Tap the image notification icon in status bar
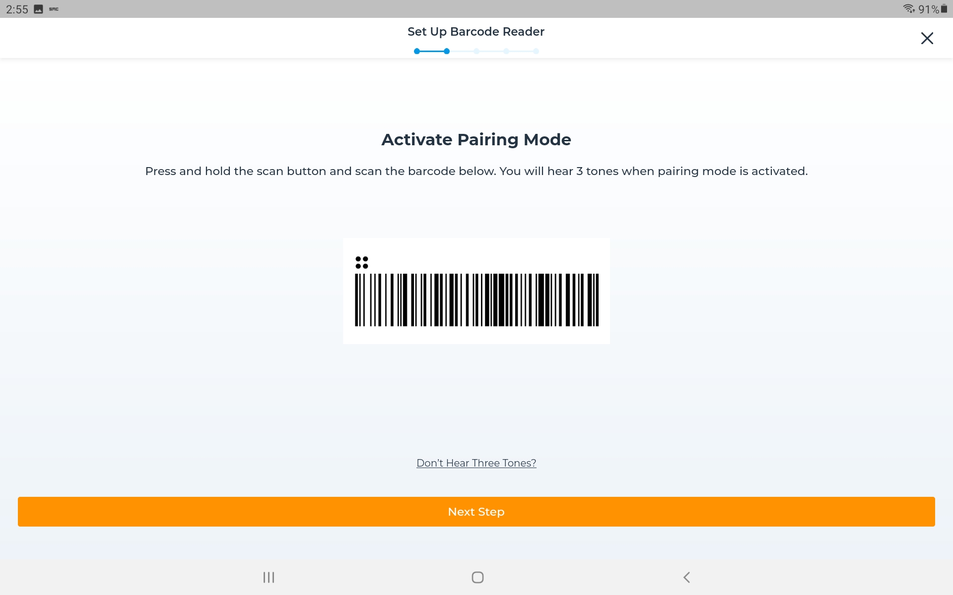Image resolution: width=953 pixels, height=595 pixels. (38, 9)
